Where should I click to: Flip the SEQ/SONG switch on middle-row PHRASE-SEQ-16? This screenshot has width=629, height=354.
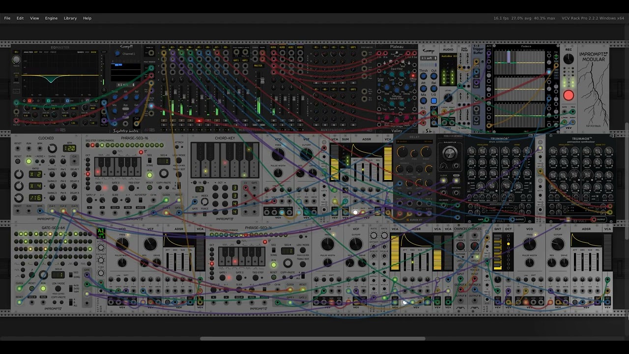[x=149, y=160]
